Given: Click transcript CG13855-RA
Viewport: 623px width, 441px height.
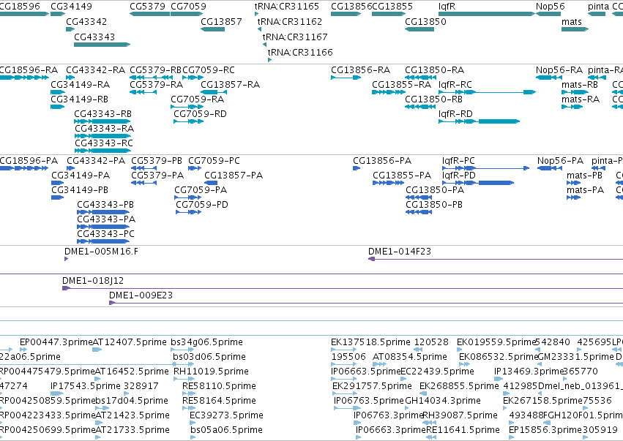Looking at the screenshot, I should click(389, 92).
